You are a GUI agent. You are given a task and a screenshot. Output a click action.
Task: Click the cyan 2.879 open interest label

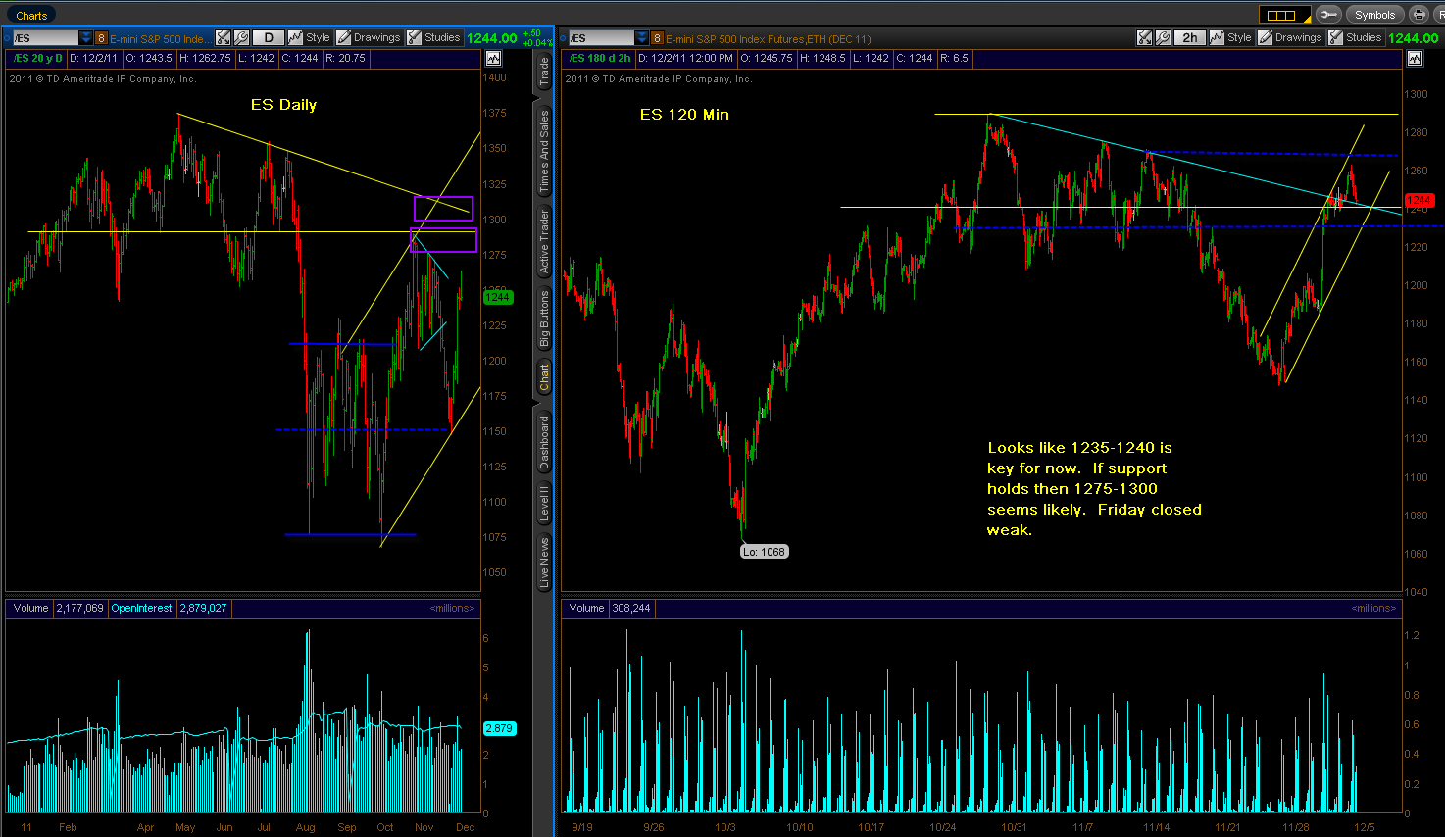pyautogui.click(x=499, y=728)
